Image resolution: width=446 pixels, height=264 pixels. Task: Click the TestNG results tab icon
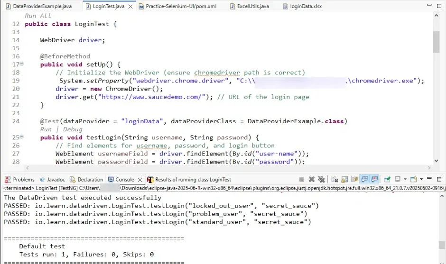coord(150,180)
